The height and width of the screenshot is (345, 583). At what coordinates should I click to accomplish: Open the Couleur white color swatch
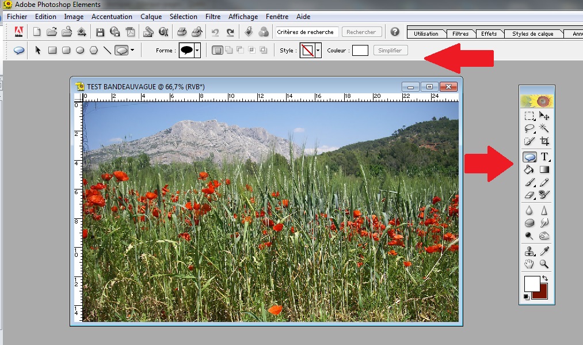[360, 50]
